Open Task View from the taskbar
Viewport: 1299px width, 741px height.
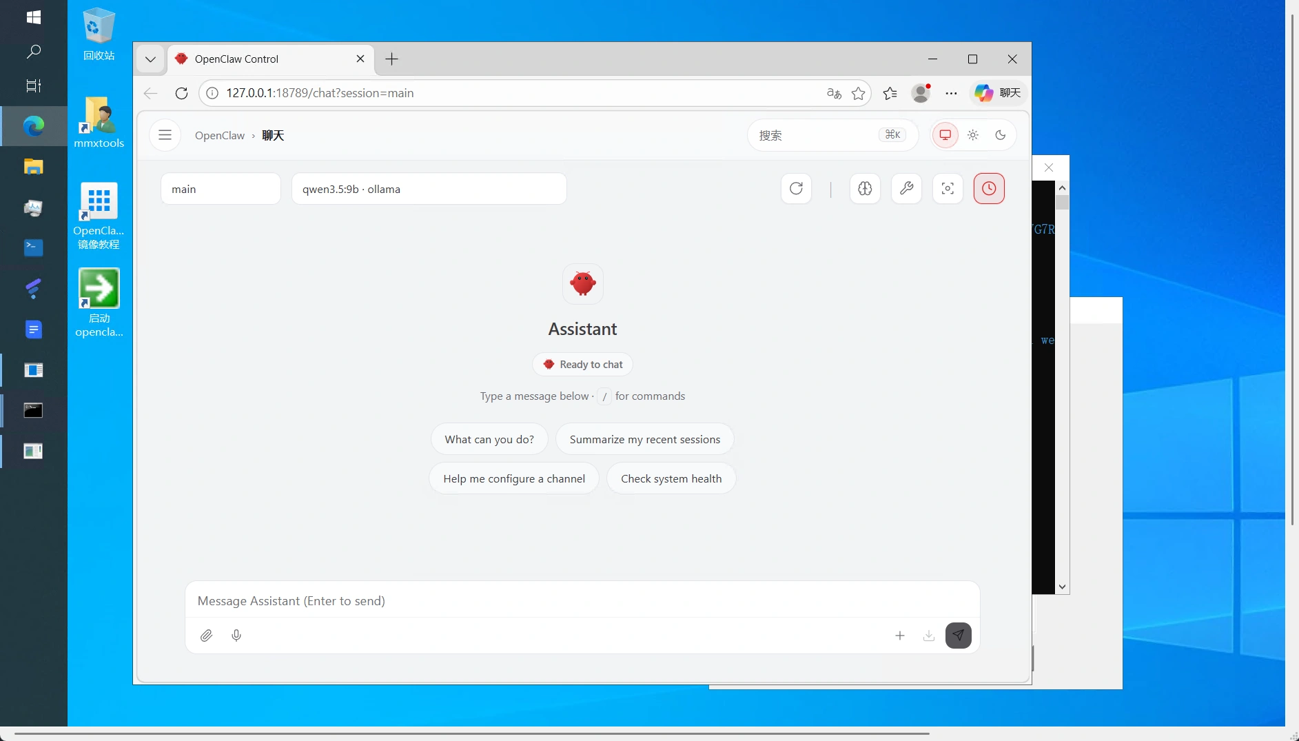click(x=33, y=85)
